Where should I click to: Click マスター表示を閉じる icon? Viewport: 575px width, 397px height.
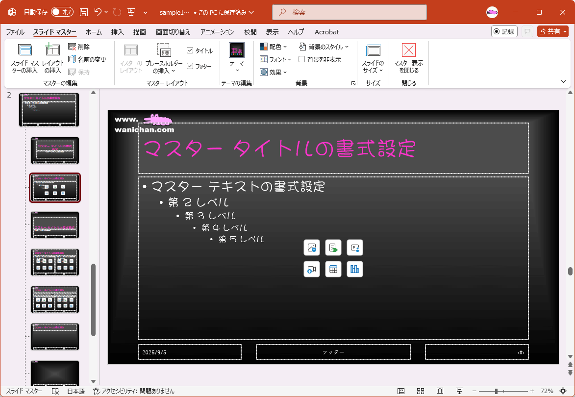(408, 50)
